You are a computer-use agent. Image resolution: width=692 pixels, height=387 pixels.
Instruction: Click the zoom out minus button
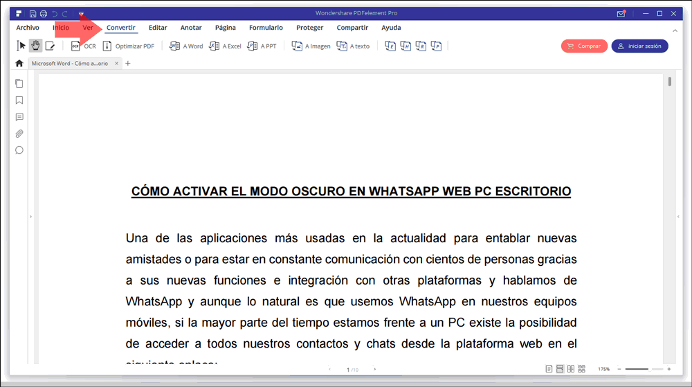click(619, 369)
